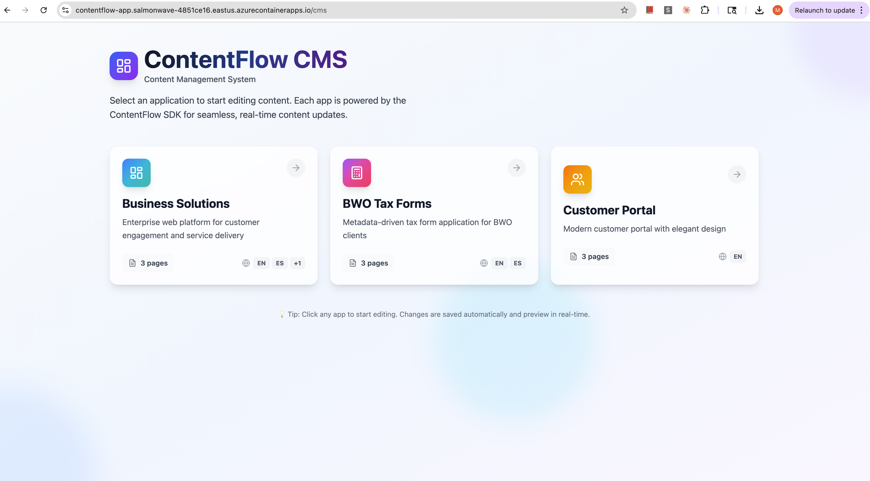Reload the current page
The height and width of the screenshot is (481, 870).
click(44, 10)
